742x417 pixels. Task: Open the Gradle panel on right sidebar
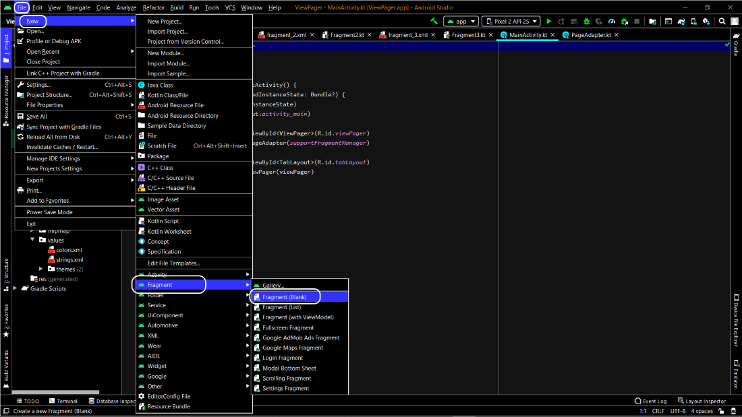(736, 44)
